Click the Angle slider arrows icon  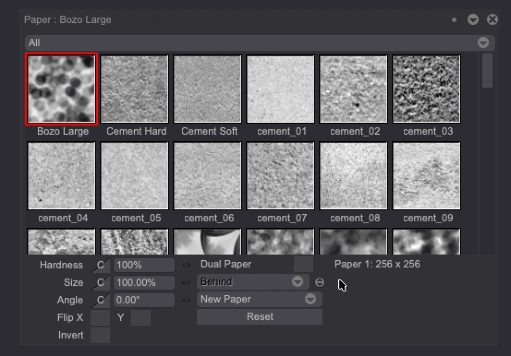pyautogui.click(x=186, y=300)
